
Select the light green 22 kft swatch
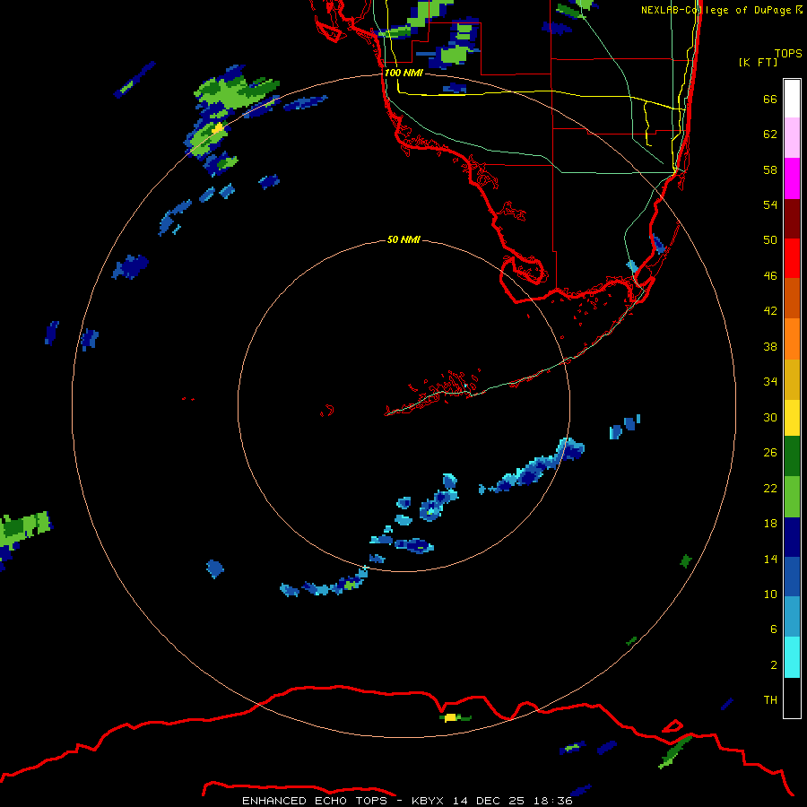(792, 497)
